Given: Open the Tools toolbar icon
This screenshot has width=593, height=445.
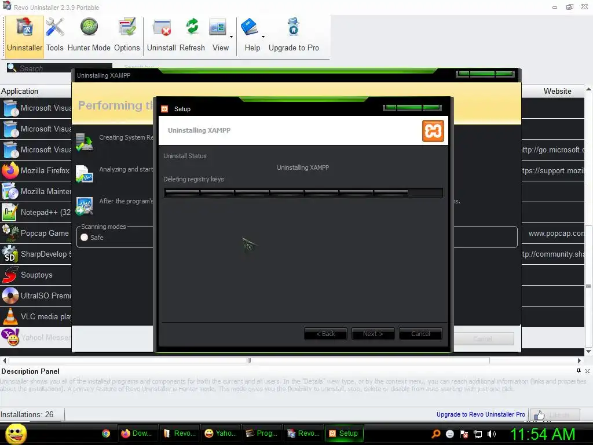Looking at the screenshot, I should [55, 28].
